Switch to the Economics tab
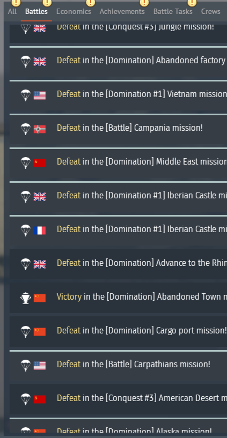This screenshot has width=227, height=438. 74,11
